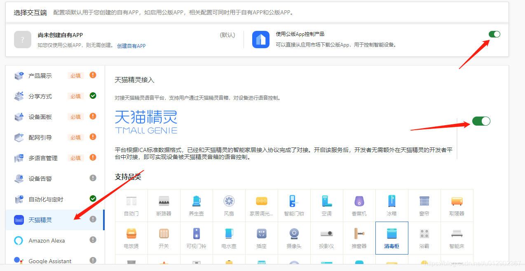This screenshot has height=271, width=525.
Task: Click the 分享方式 green check status icon
Action: (93, 96)
